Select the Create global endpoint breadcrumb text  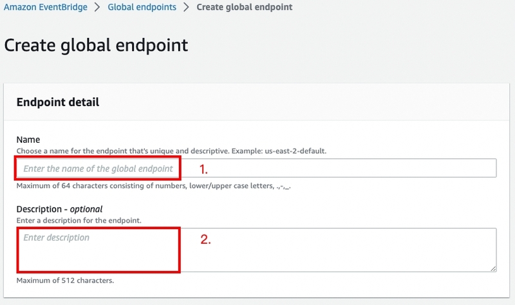(245, 7)
